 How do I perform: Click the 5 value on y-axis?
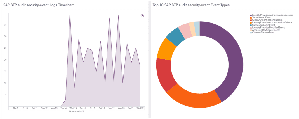click(6, 95)
